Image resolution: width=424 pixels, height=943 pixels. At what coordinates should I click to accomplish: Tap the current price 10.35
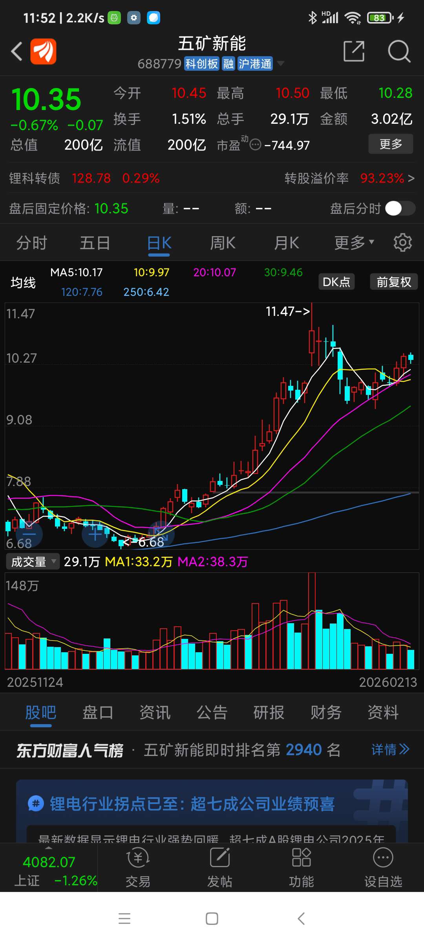[x=46, y=99]
